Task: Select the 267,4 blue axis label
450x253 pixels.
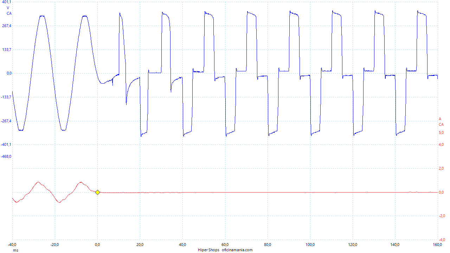Action: (x=7, y=26)
